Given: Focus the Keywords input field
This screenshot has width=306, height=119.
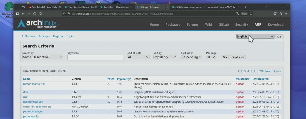Looking at the screenshot, I should pos(95,57).
